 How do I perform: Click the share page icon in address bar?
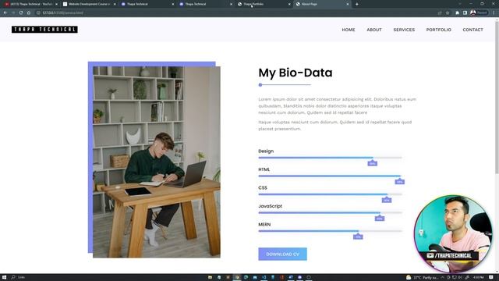click(440, 12)
